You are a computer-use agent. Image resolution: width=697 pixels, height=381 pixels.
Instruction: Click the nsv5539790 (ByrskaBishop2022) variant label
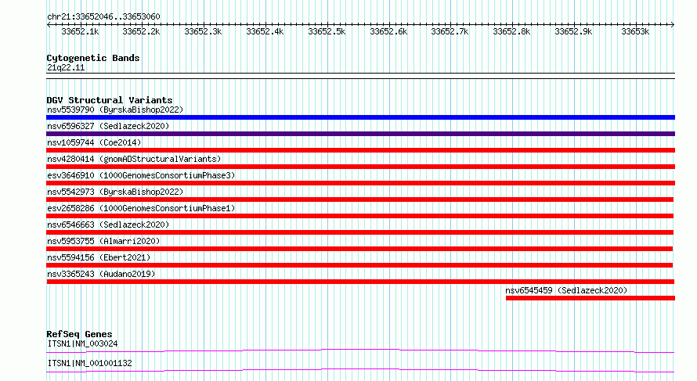(x=115, y=110)
